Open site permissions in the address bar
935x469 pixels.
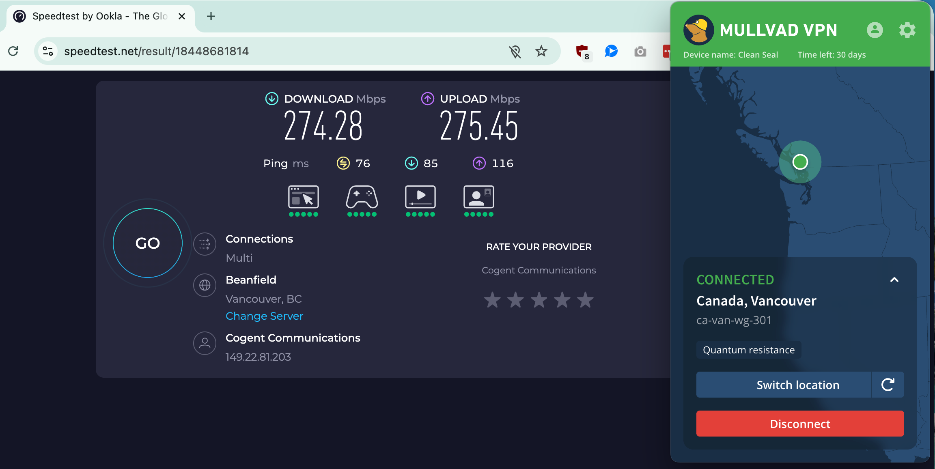point(47,51)
